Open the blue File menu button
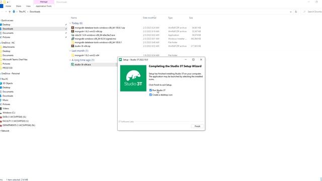 point(2,6)
